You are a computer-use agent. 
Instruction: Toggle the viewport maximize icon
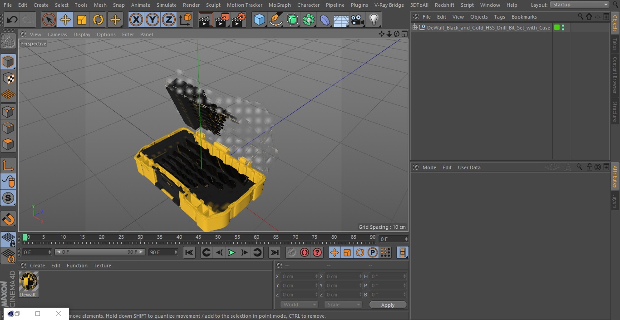[x=404, y=34]
